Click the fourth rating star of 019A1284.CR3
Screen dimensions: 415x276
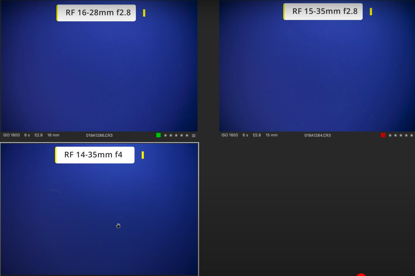coord(406,136)
